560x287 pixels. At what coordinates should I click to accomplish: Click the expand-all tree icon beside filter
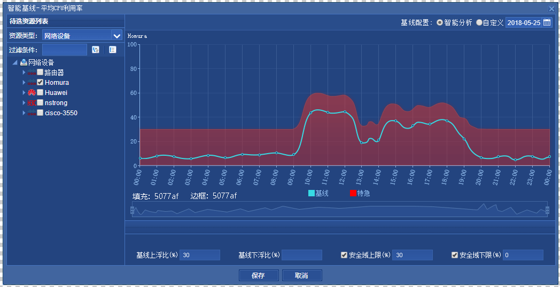click(96, 50)
